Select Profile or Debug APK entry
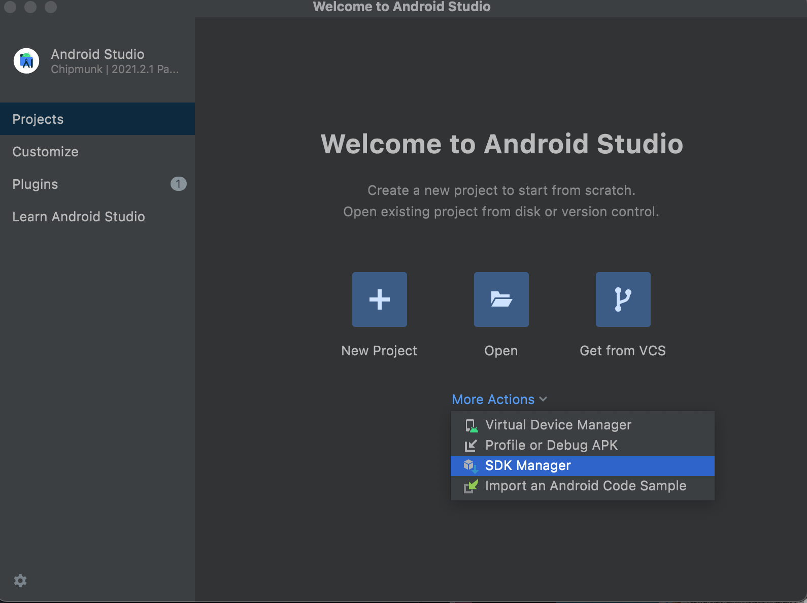807x603 pixels. tap(583, 446)
